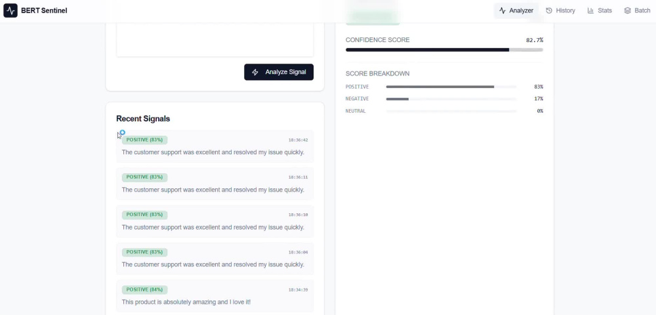Click inside the signal text input area
Viewport: 656px width, 315px height.
[215, 40]
